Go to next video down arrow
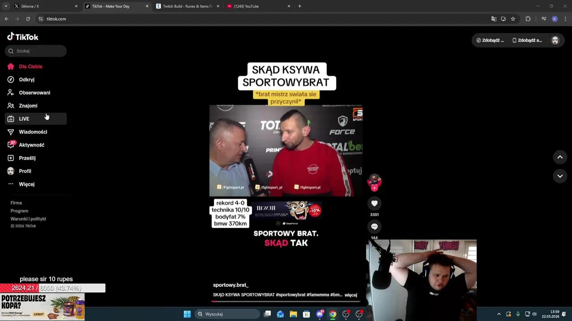This screenshot has width=572, height=321. pyautogui.click(x=560, y=176)
